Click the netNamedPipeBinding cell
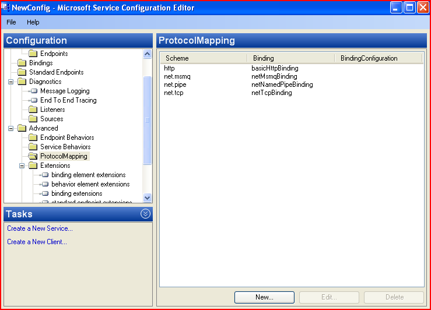431x310 pixels. pyautogui.click(x=282, y=84)
